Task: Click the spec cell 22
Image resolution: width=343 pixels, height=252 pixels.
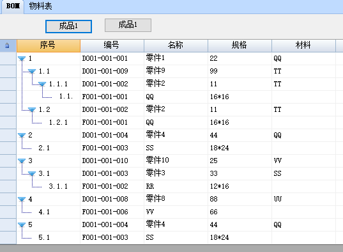Action: coord(240,58)
